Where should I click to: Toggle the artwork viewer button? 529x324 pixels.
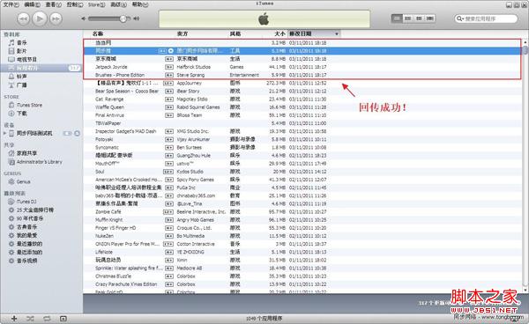tap(63, 318)
